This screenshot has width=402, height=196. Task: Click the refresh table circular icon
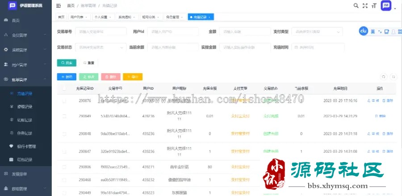pyautogui.click(x=383, y=77)
